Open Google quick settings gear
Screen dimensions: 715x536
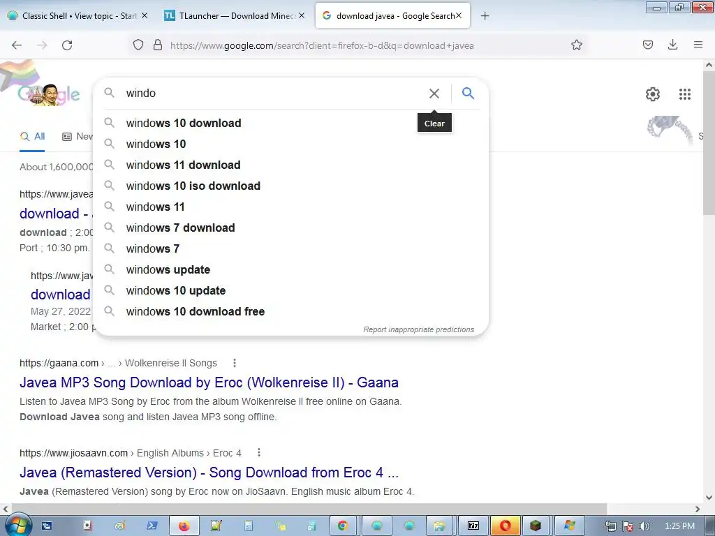pyautogui.click(x=653, y=94)
